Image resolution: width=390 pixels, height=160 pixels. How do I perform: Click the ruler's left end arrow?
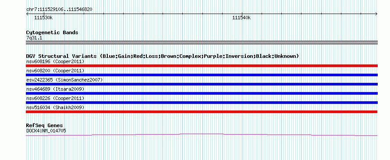(x=27, y=14)
